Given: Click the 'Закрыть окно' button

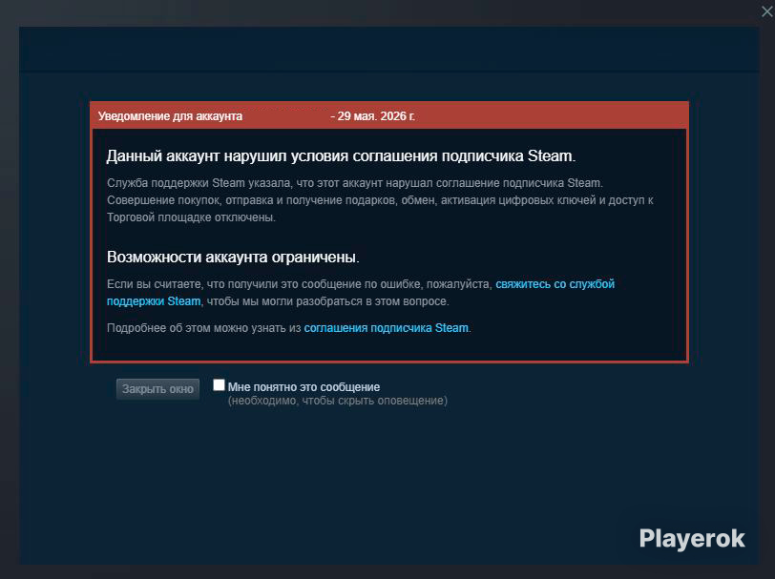Looking at the screenshot, I should [157, 389].
